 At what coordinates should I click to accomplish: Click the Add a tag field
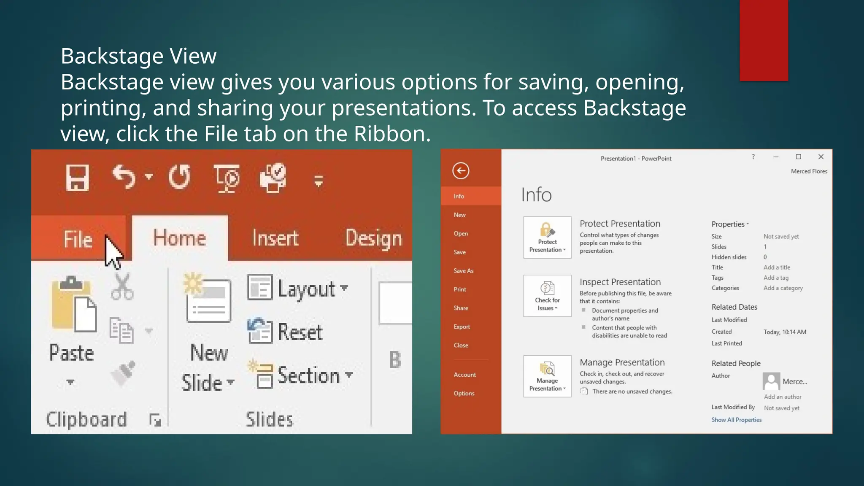click(x=776, y=278)
